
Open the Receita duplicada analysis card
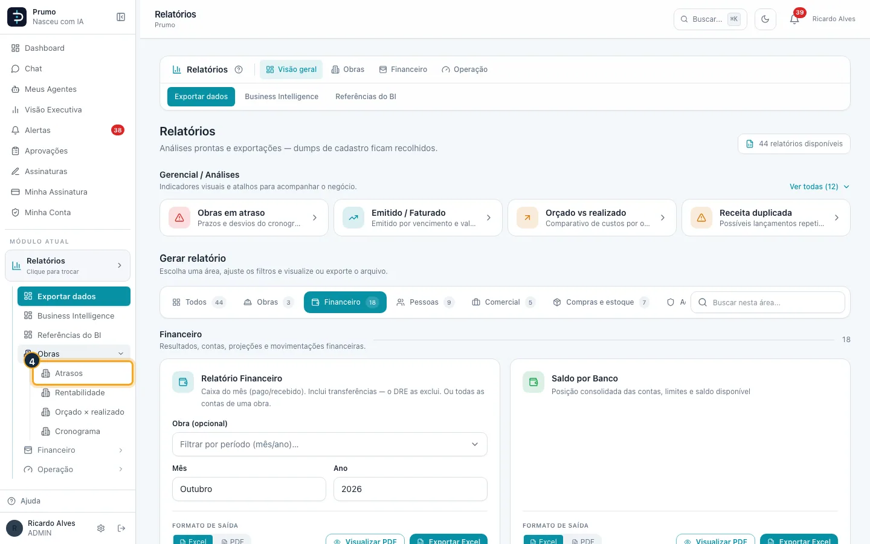click(766, 218)
